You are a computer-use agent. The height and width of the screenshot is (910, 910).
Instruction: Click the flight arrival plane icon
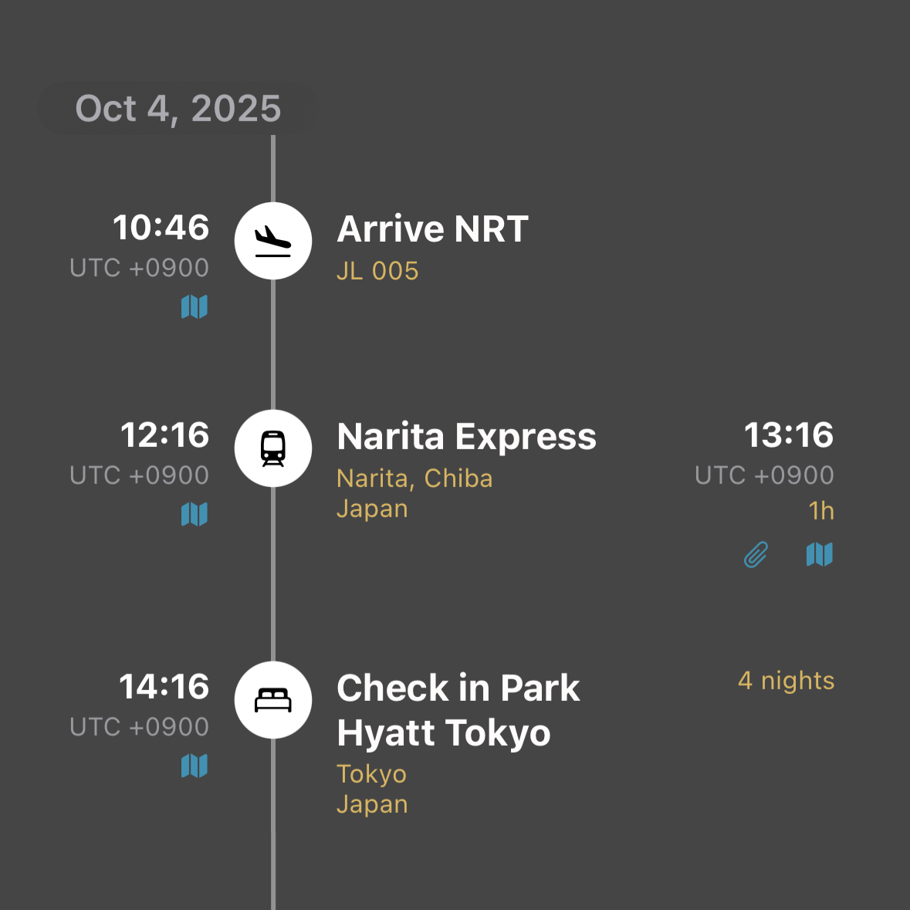pyautogui.click(x=273, y=241)
